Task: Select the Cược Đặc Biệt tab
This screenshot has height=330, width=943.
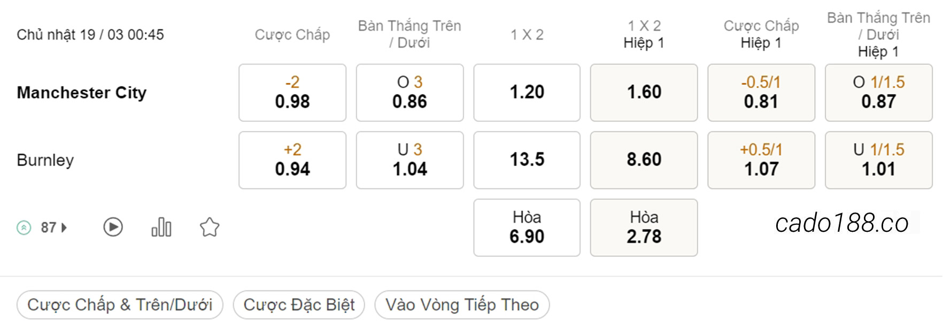Action: point(299,305)
